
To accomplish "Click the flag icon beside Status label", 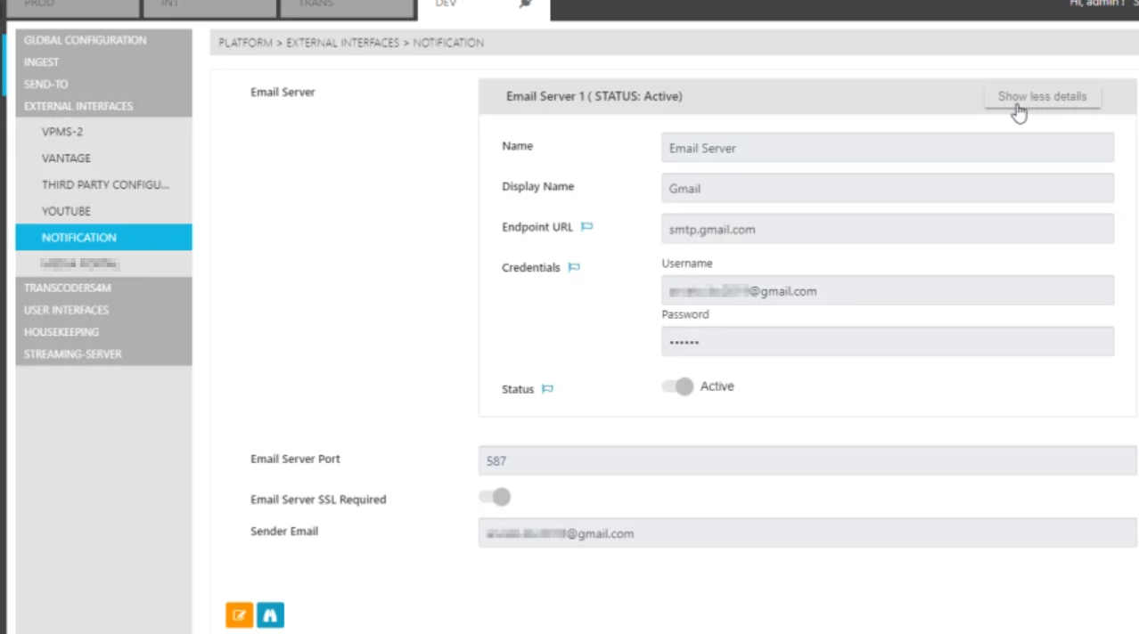I will coord(547,389).
